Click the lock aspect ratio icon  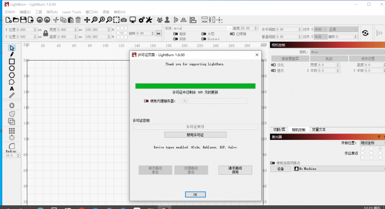pyautogui.click(x=46, y=33)
